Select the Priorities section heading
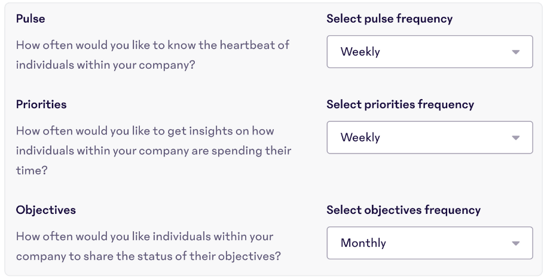This screenshot has height=279, width=547. point(41,105)
